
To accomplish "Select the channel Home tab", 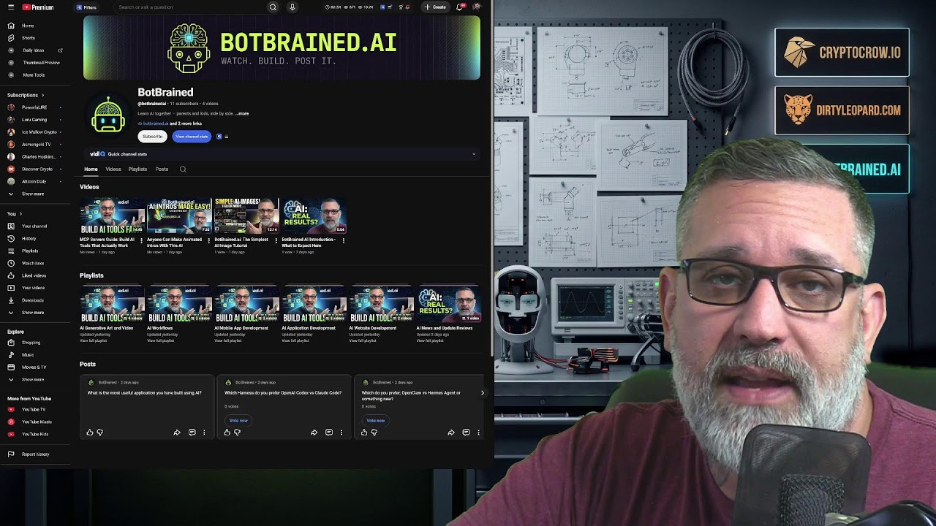I will pyautogui.click(x=91, y=169).
